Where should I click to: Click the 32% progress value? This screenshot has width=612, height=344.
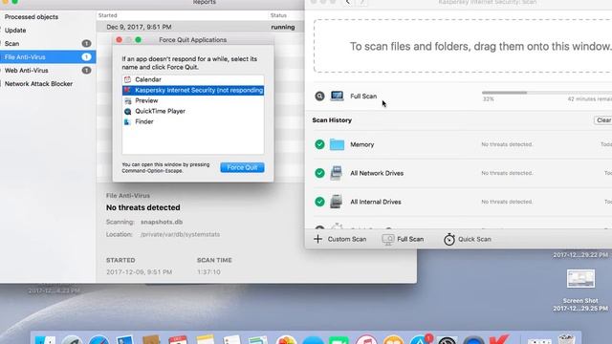489,99
